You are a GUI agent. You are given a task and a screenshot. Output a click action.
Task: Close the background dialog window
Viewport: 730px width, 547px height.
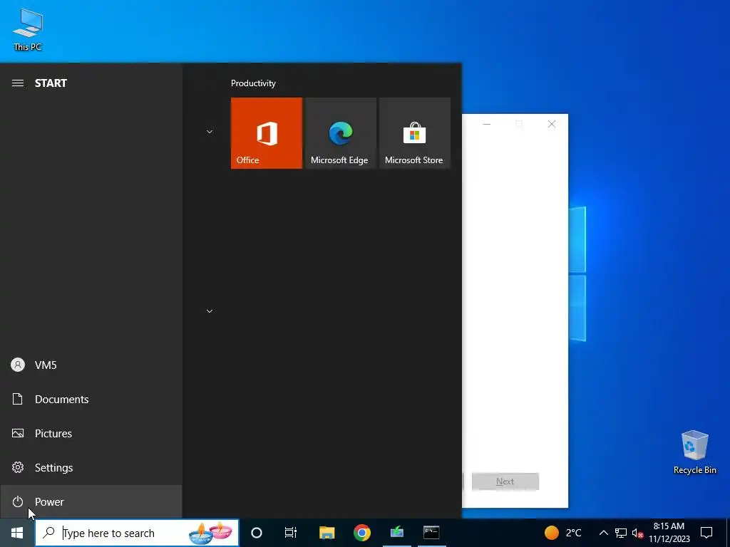click(552, 124)
